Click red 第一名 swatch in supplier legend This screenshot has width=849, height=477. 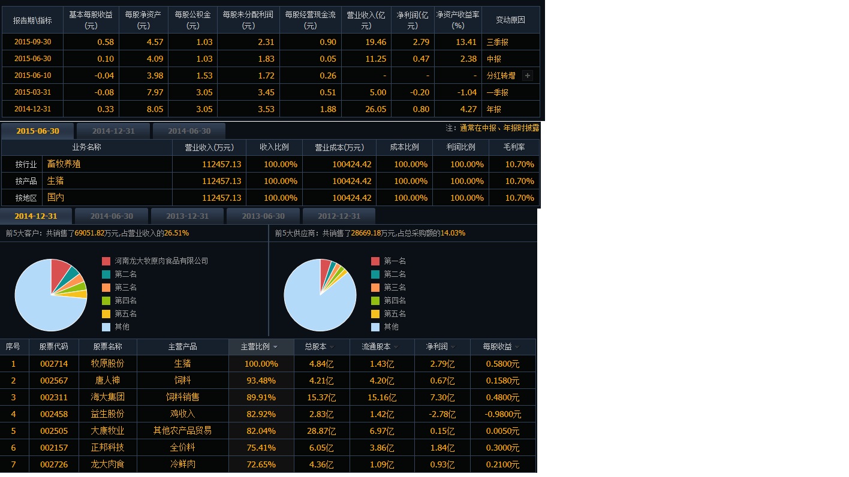pyautogui.click(x=375, y=261)
